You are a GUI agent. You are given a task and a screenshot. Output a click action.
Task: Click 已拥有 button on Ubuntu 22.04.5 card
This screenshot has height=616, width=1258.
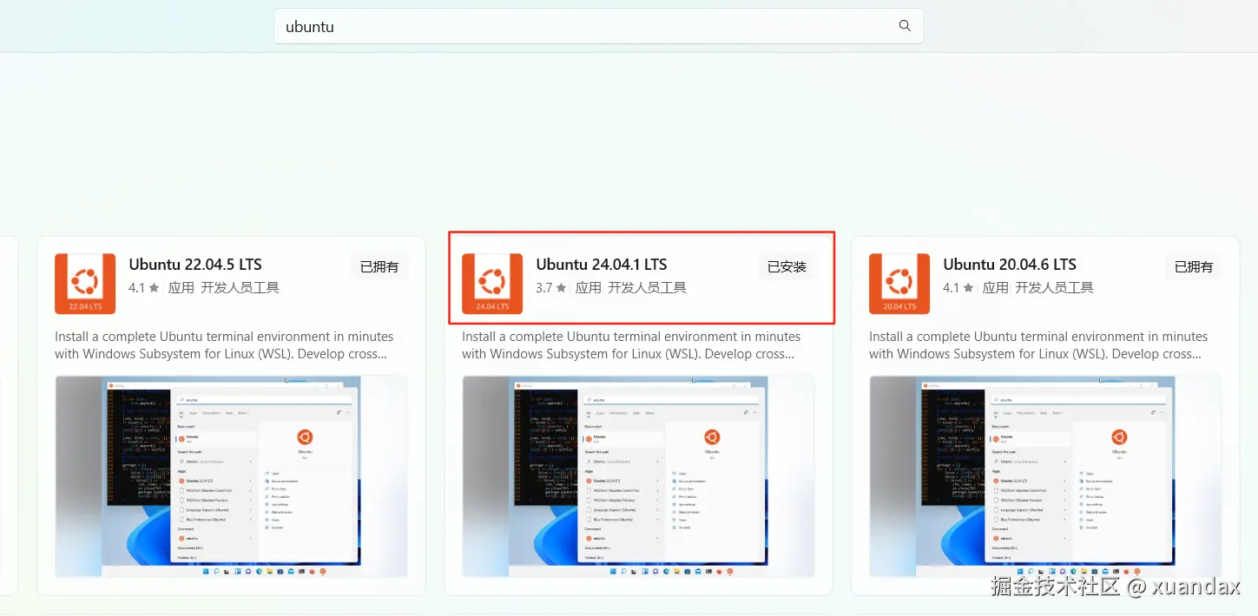tap(379, 267)
